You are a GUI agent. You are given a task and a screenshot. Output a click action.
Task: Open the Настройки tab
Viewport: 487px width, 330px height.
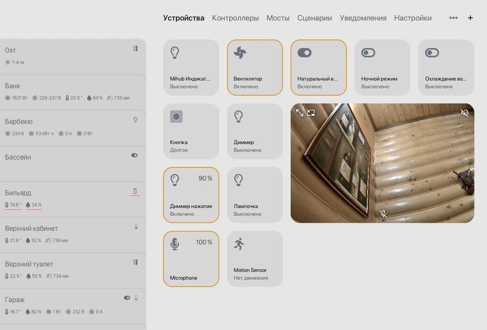click(413, 18)
